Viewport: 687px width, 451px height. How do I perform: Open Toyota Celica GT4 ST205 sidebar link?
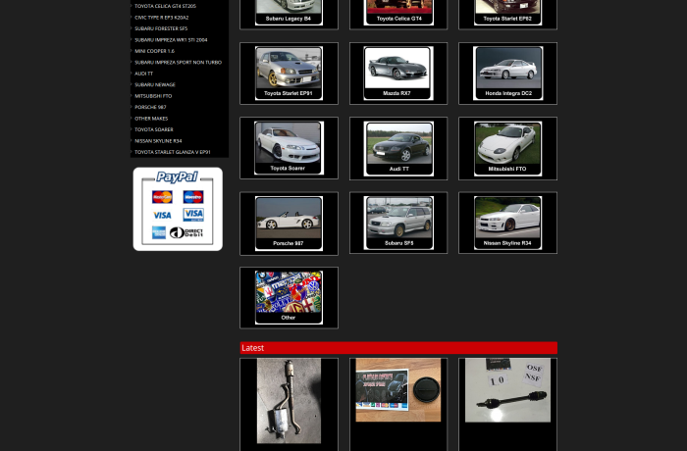point(165,6)
